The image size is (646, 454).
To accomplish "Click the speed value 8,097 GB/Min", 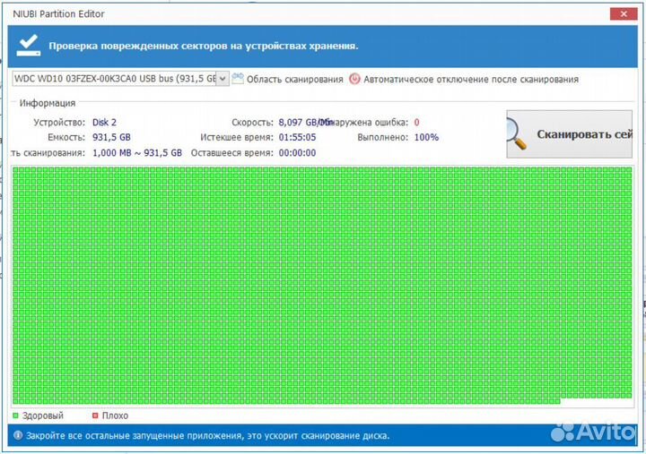I will pos(305,123).
